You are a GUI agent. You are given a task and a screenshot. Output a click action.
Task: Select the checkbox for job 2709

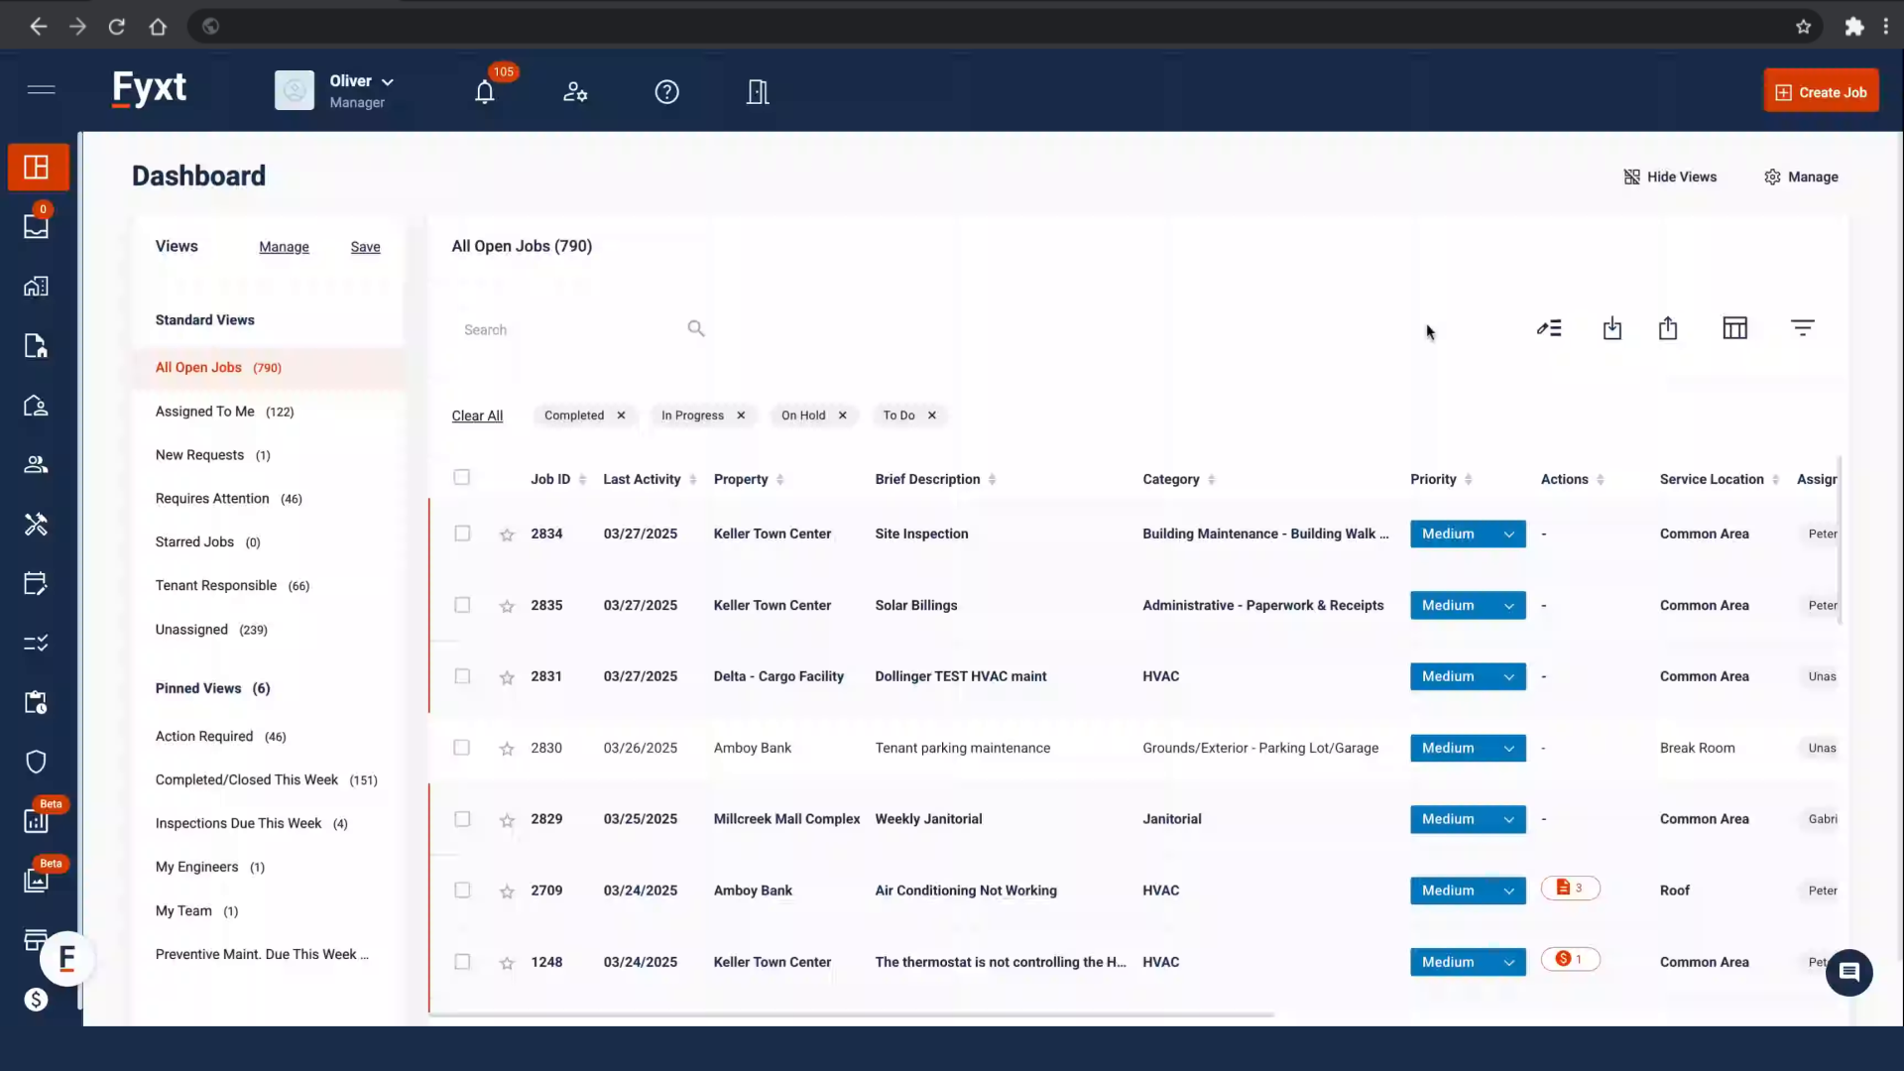pyautogui.click(x=462, y=891)
